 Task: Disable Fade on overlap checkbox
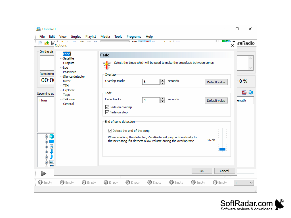[x=107, y=107]
